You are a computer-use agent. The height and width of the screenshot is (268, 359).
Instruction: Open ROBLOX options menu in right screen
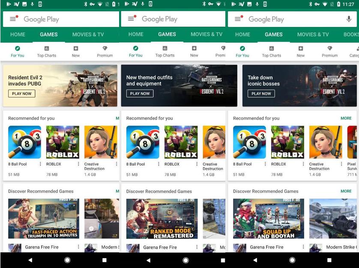pyautogui.click(x=303, y=164)
